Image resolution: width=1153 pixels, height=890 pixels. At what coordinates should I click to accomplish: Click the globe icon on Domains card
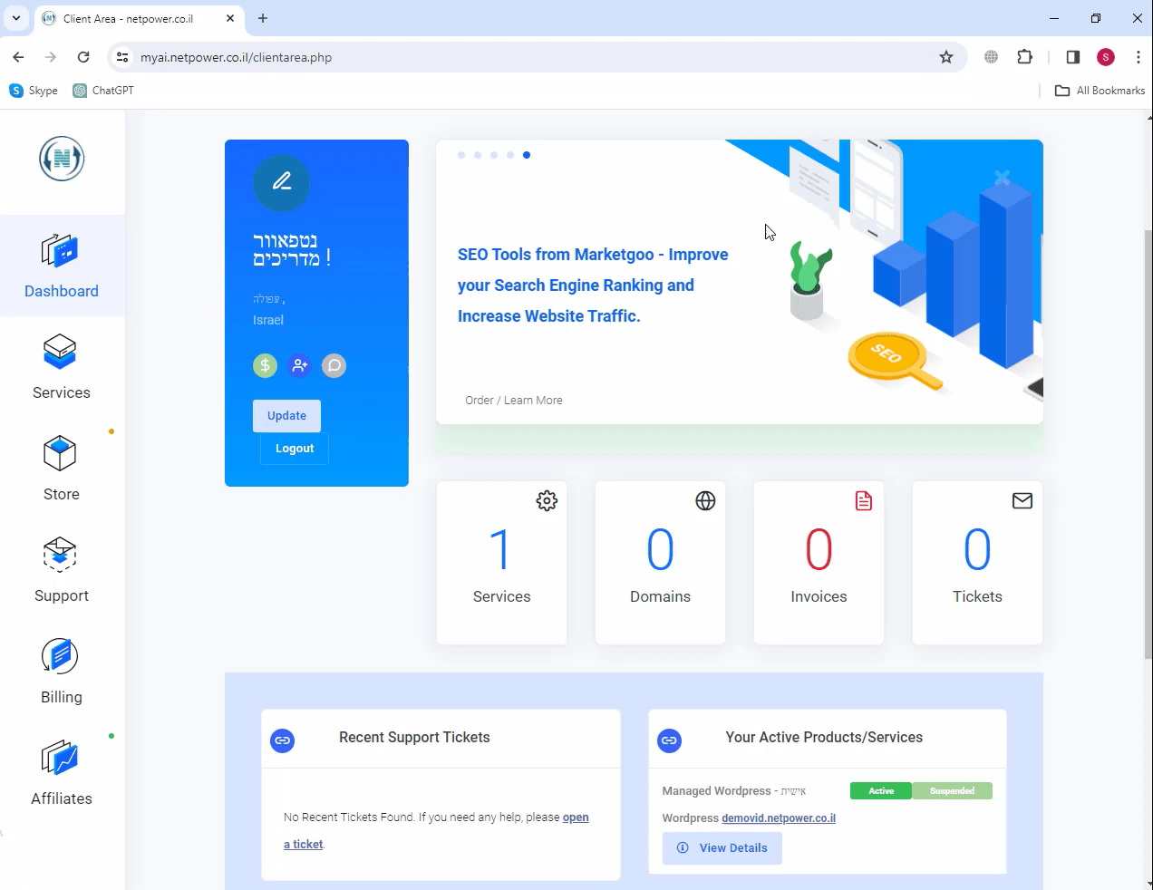tap(705, 501)
